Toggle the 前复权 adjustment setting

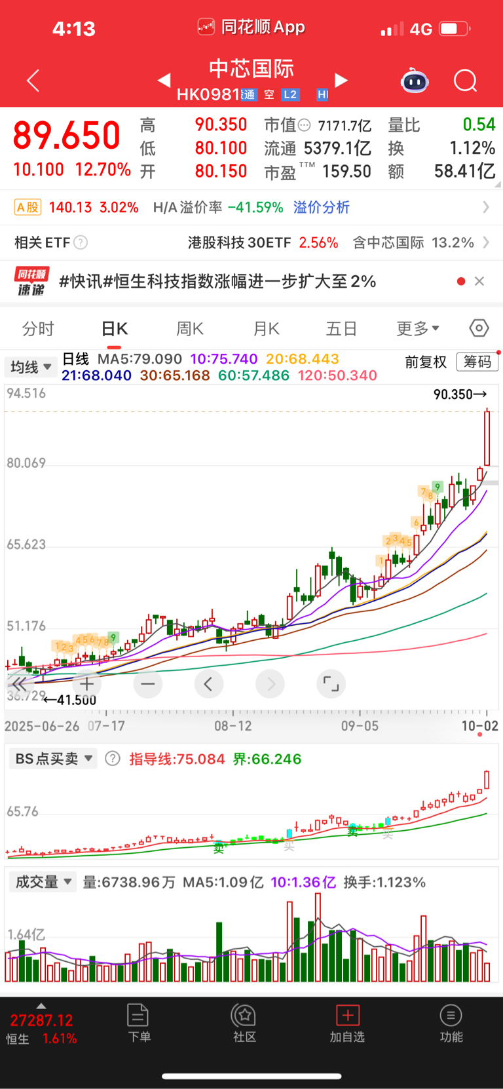pyautogui.click(x=425, y=362)
